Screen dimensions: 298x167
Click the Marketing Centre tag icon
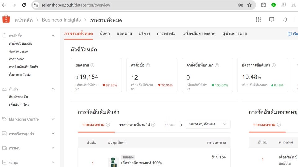tap(4, 119)
